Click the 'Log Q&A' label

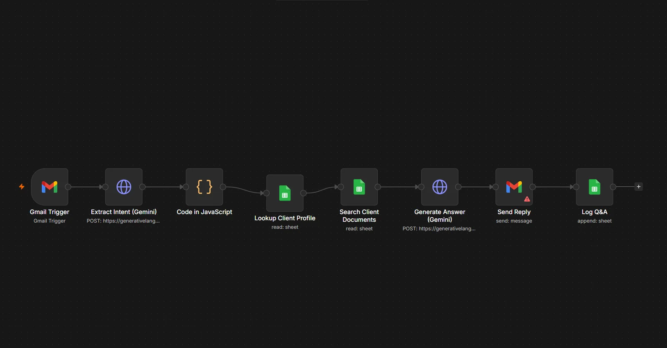coord(594,212)
